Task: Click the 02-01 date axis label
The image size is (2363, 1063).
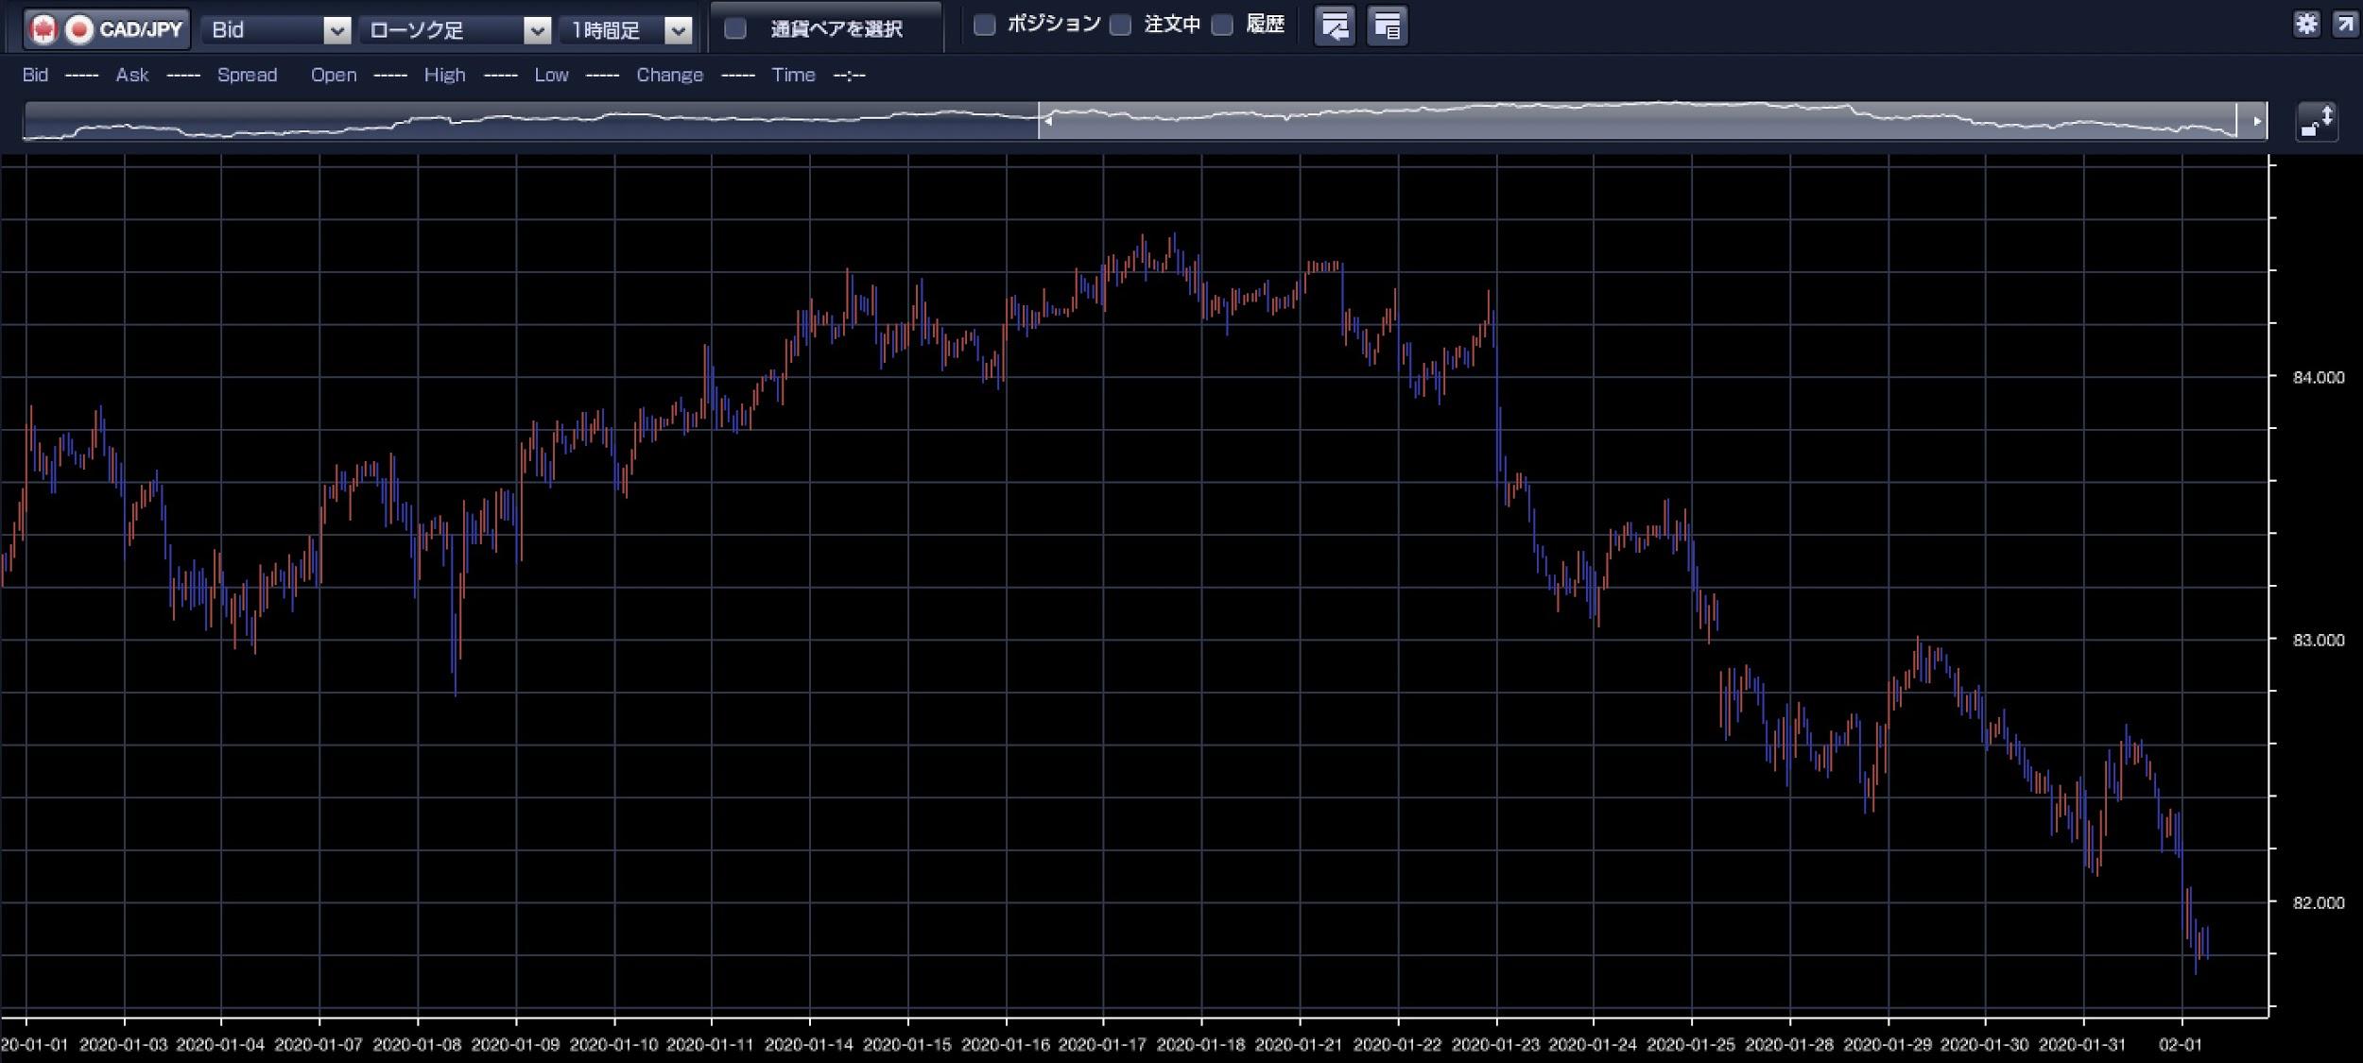Action: point(2181,1044)
